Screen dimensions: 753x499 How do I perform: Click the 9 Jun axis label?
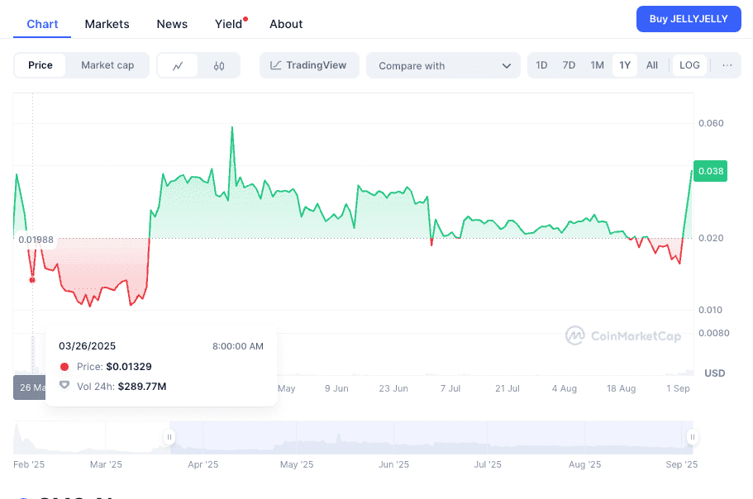pyautogui.click(x=336, y=388)
